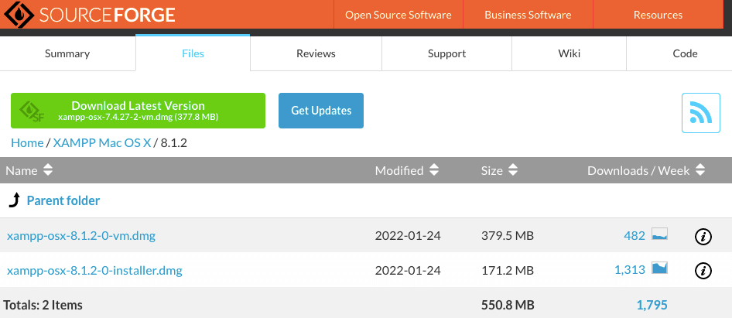Click info icon for xampp-osx-8.1.2-0-vm.dmg

703,236
